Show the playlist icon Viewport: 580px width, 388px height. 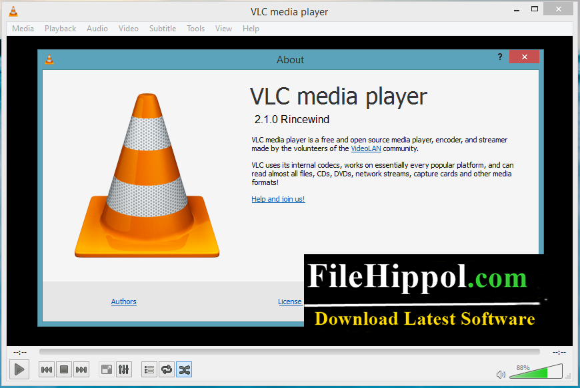coord(149,369)
